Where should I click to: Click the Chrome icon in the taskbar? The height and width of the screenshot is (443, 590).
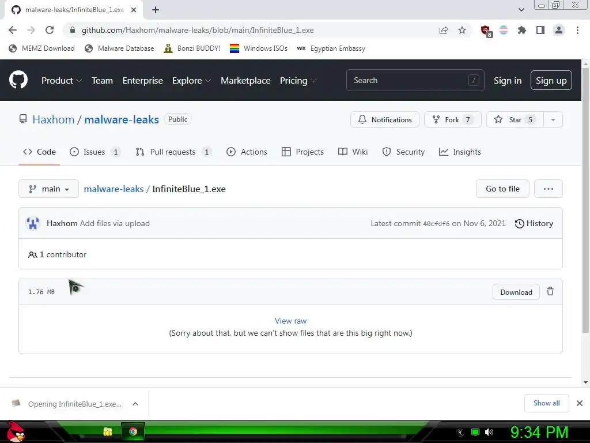click(x=133, y=431)
